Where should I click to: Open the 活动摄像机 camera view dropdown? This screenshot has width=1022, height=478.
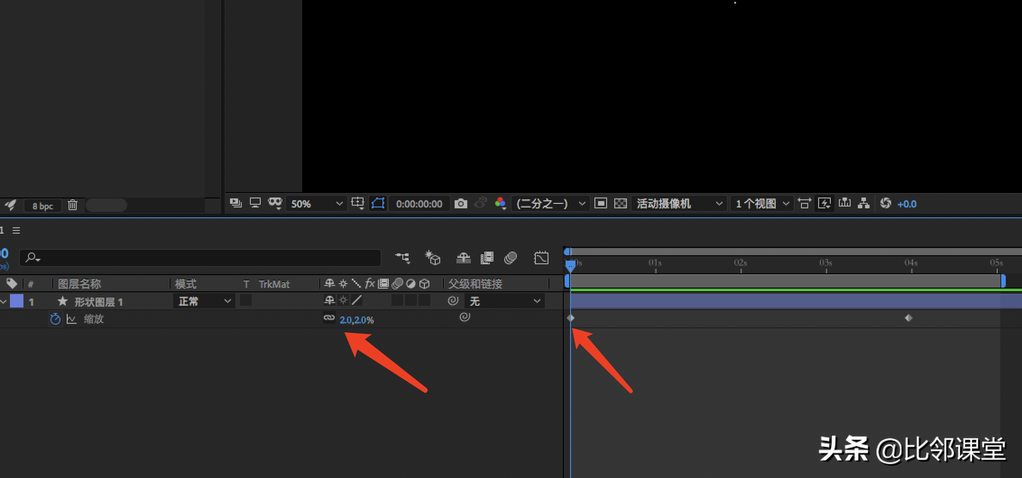coord(679,204)
